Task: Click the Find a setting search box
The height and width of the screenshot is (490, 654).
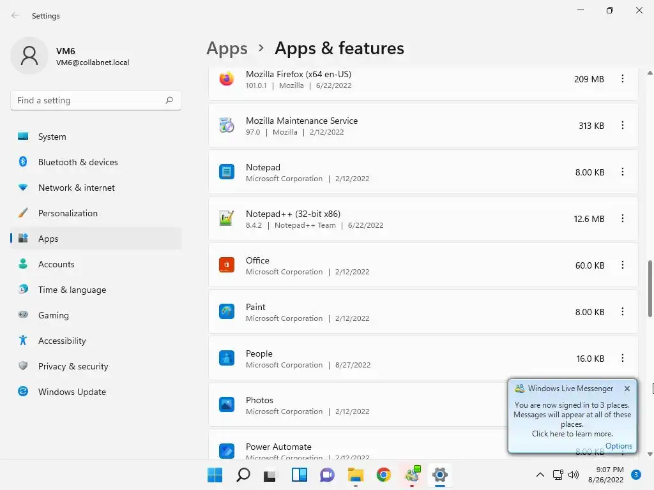Action: pyautogui.click(x=96, y=100)
